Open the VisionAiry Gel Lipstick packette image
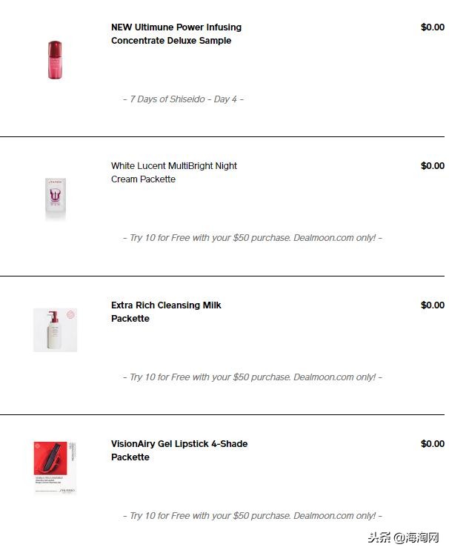This screenshot has height=553, width=449. click(x=55, y=467)
